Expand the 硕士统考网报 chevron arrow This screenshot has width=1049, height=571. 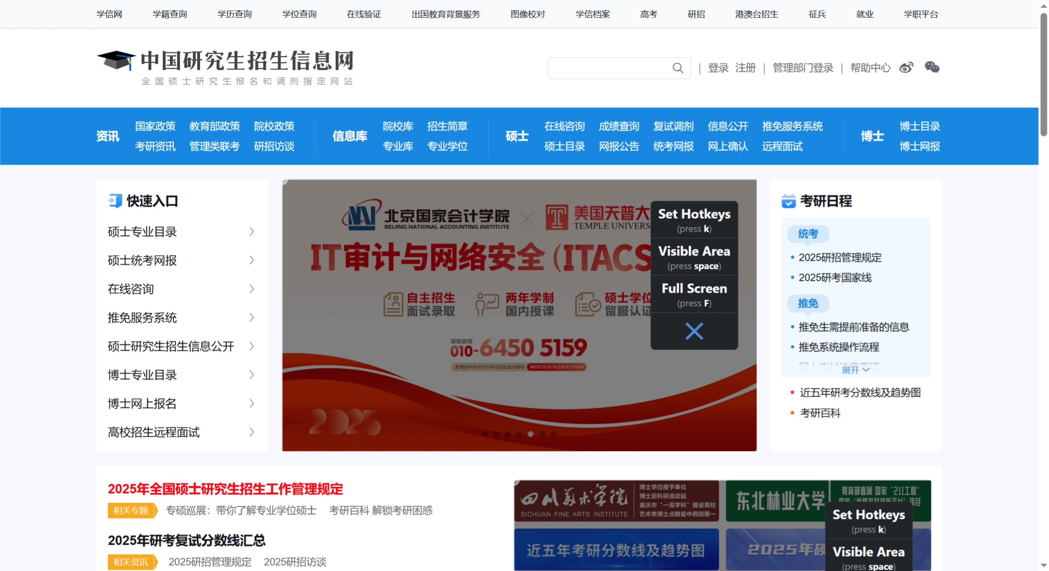[x=252, y=261]
